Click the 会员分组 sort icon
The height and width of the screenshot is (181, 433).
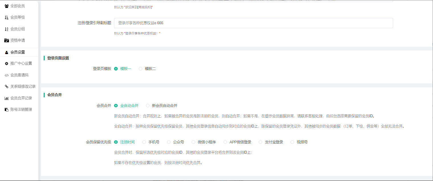pyautogui.click(x=7, y=29)
